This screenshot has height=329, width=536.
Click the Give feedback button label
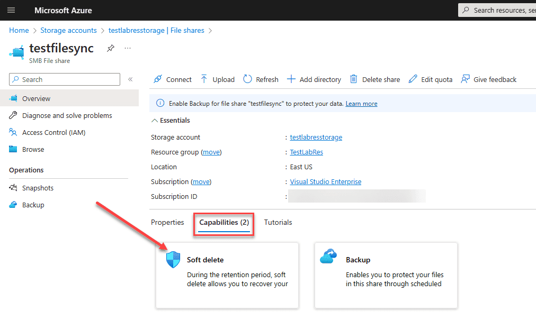click(x=495, y=79)
